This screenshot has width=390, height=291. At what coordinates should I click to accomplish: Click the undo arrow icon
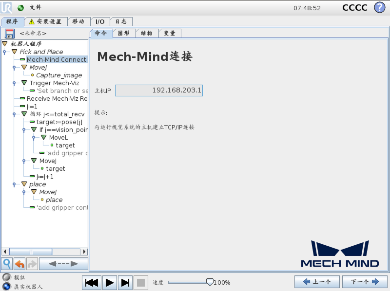[19, 263]
